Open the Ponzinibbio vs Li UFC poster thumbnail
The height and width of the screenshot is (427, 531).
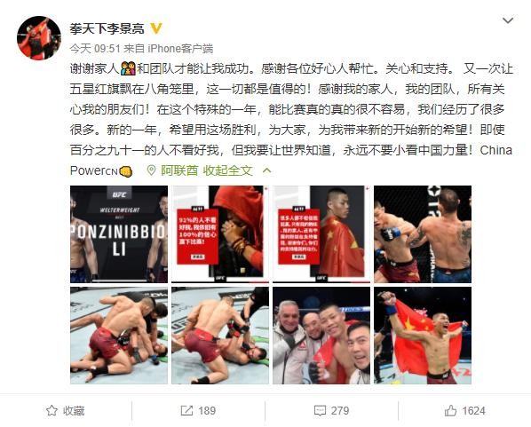coord(119,234)
